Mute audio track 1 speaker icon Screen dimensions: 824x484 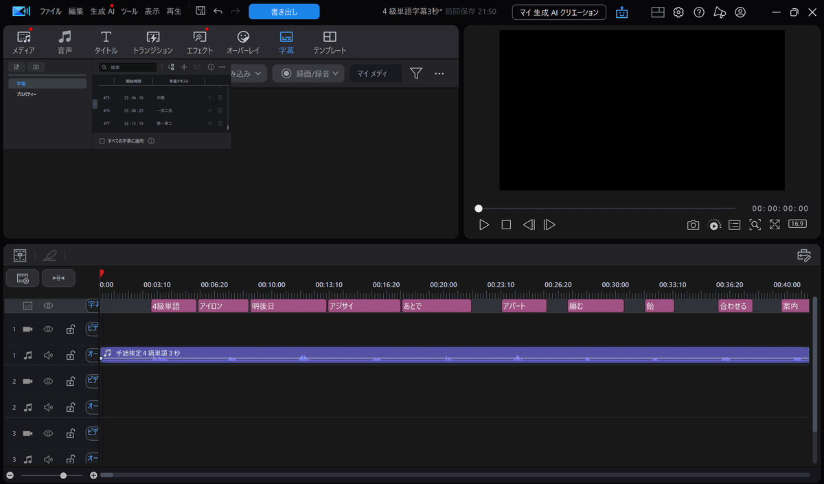pos(48,356)
